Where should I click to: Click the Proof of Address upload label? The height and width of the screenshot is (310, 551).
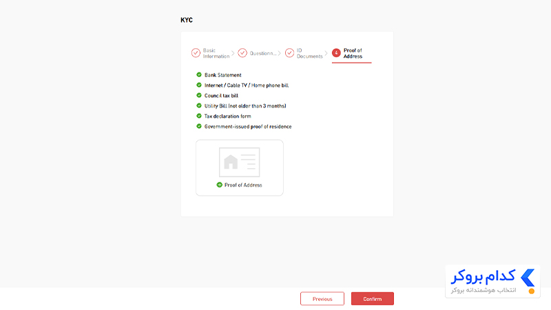243,185
